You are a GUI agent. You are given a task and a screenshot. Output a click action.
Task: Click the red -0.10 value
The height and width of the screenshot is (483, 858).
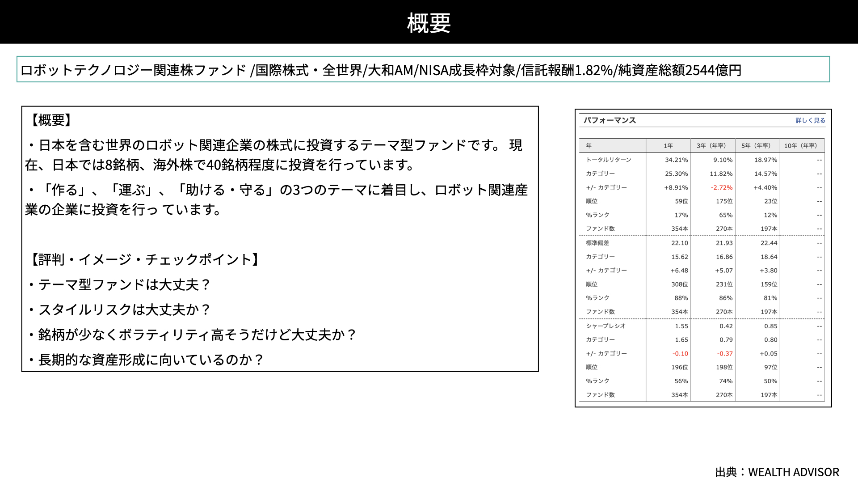coord(680,353)
